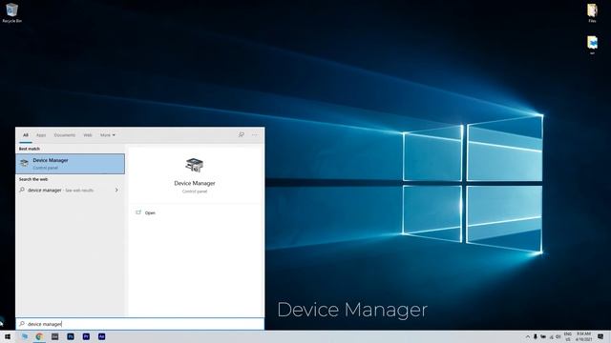Show hidden system tray icons

[x=528, y=336]
